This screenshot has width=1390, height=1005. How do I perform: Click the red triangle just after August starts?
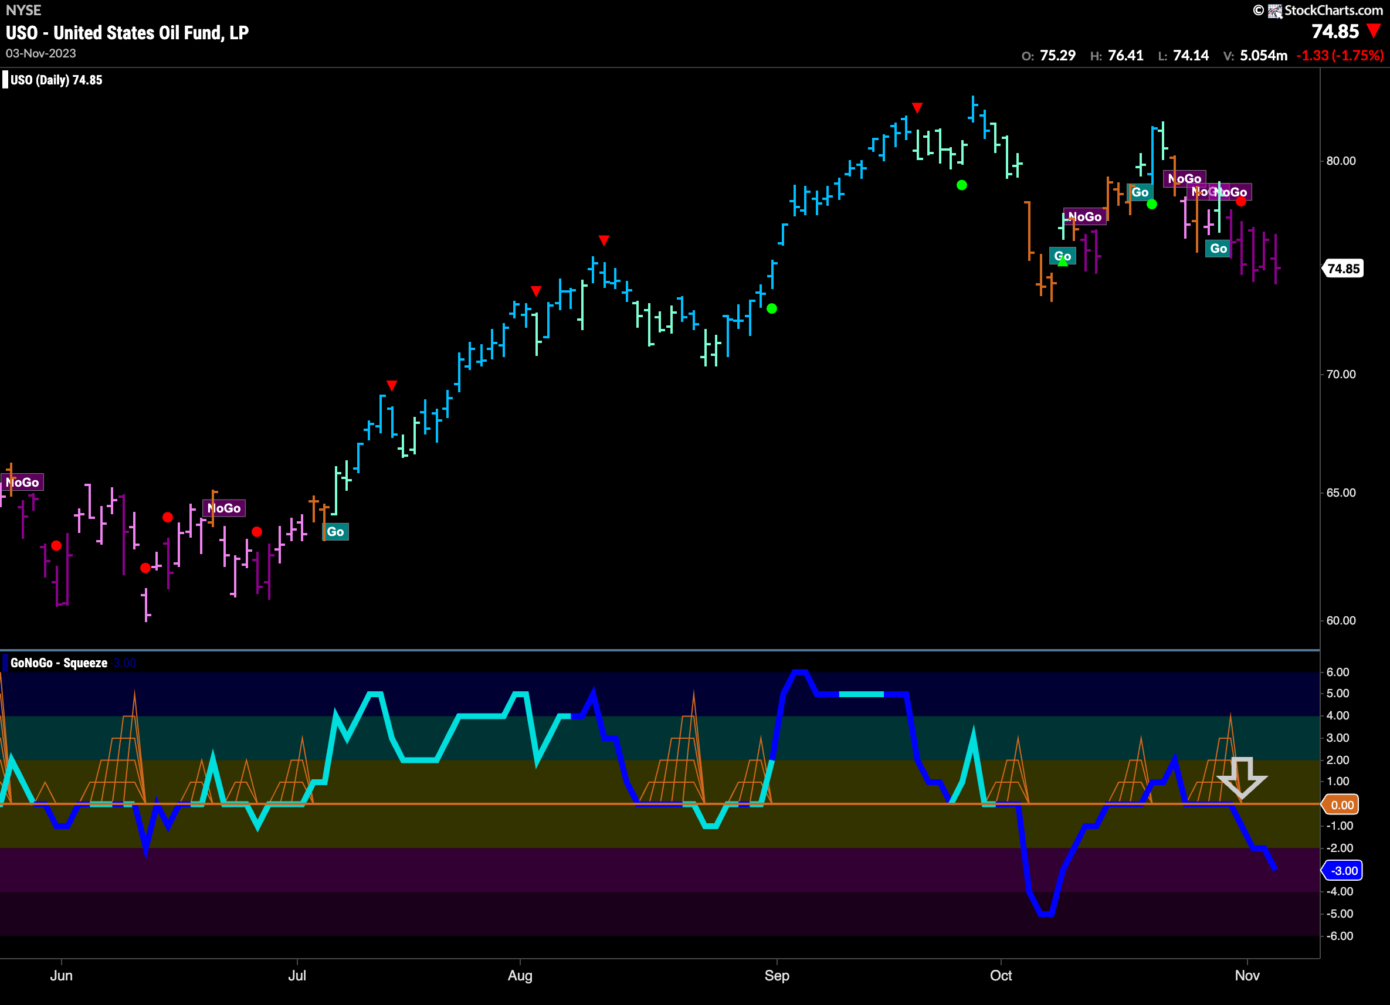pyautogui.click(x=536, y=291)
